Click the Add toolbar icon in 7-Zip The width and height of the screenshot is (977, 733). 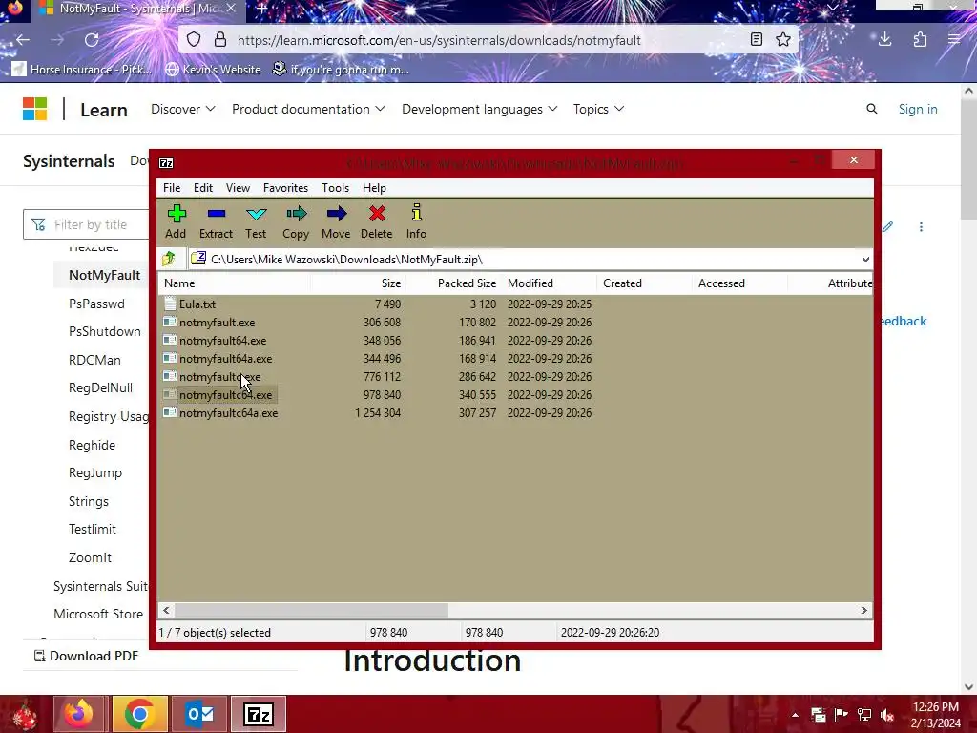[176, 221]
